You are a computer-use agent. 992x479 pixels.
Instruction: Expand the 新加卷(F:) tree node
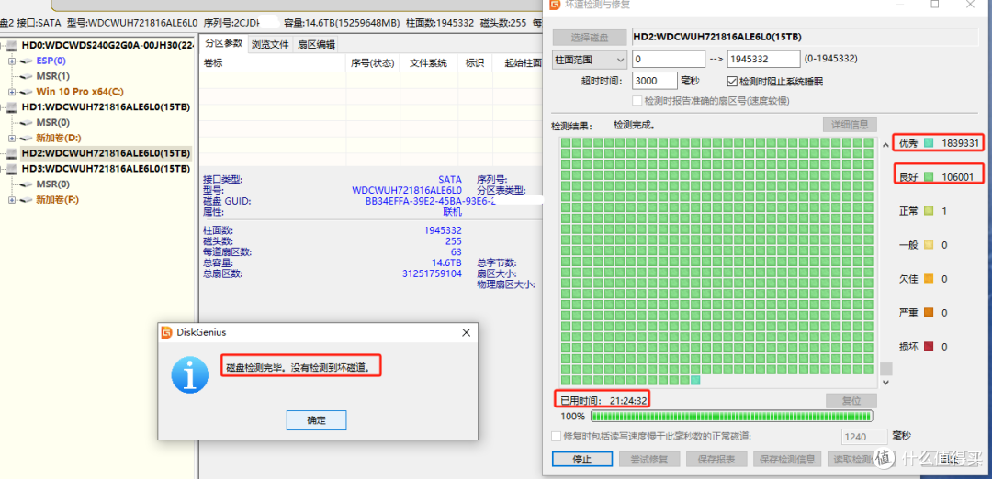coord(11,200)
